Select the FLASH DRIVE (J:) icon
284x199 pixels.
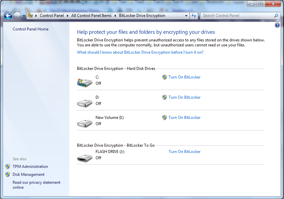(x=85, y=158)
